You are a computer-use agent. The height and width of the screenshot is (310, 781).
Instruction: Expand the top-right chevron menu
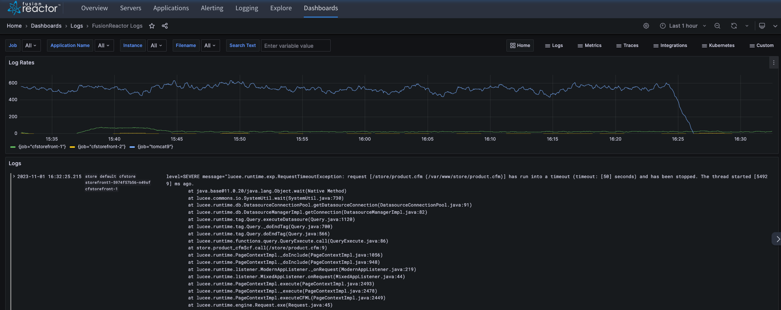775,26
